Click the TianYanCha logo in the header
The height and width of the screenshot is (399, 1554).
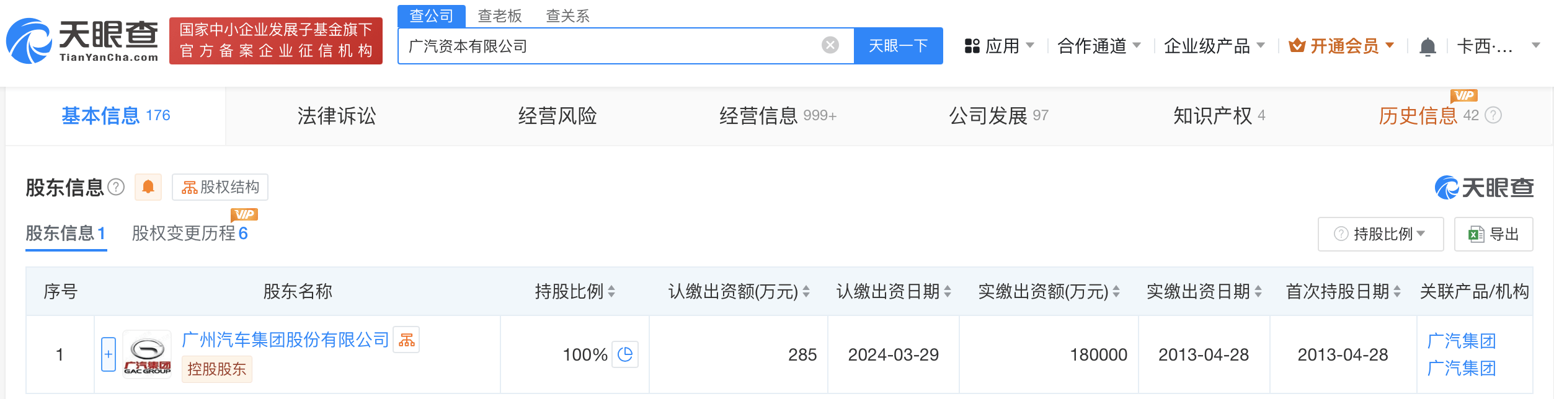point(82,41)
